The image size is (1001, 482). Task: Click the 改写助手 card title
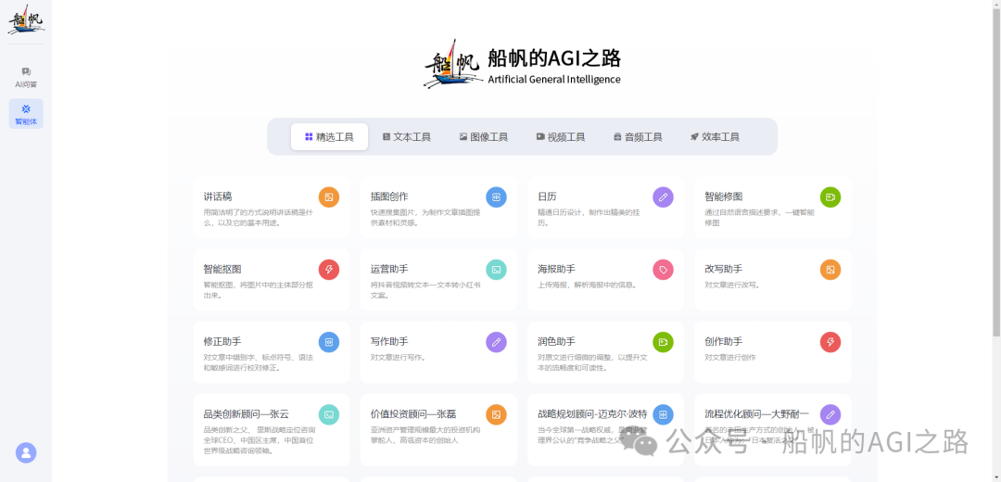pos(724,269)
